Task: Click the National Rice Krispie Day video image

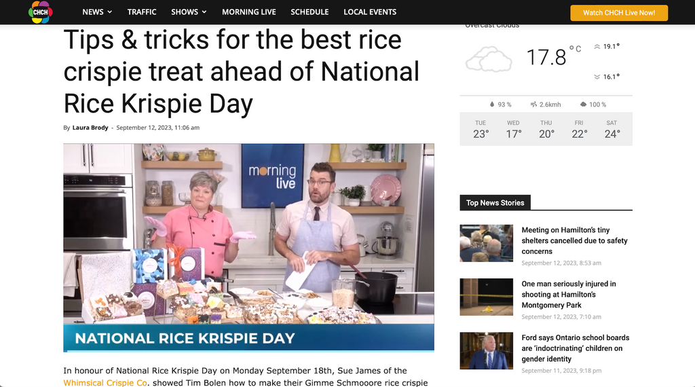Action: click(x=248, y=247)
